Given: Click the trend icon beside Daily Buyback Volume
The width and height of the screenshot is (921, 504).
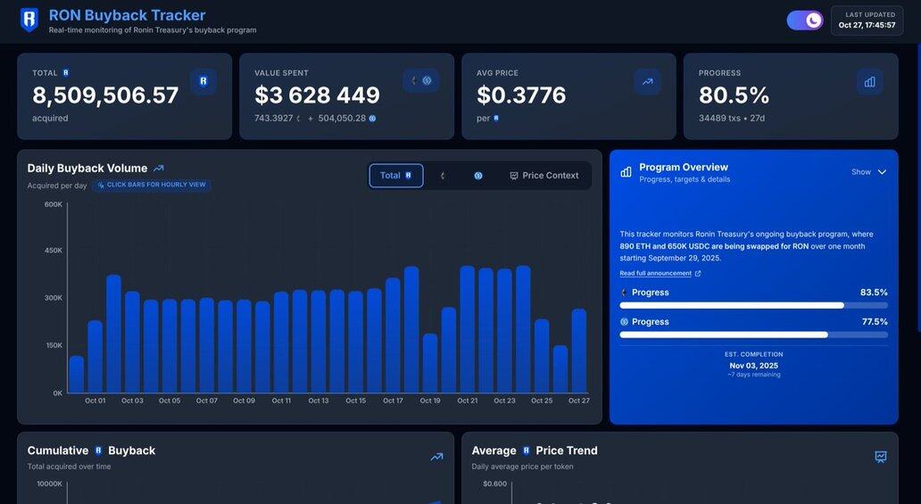Looking at the screenshot, I should click(159, 169).
